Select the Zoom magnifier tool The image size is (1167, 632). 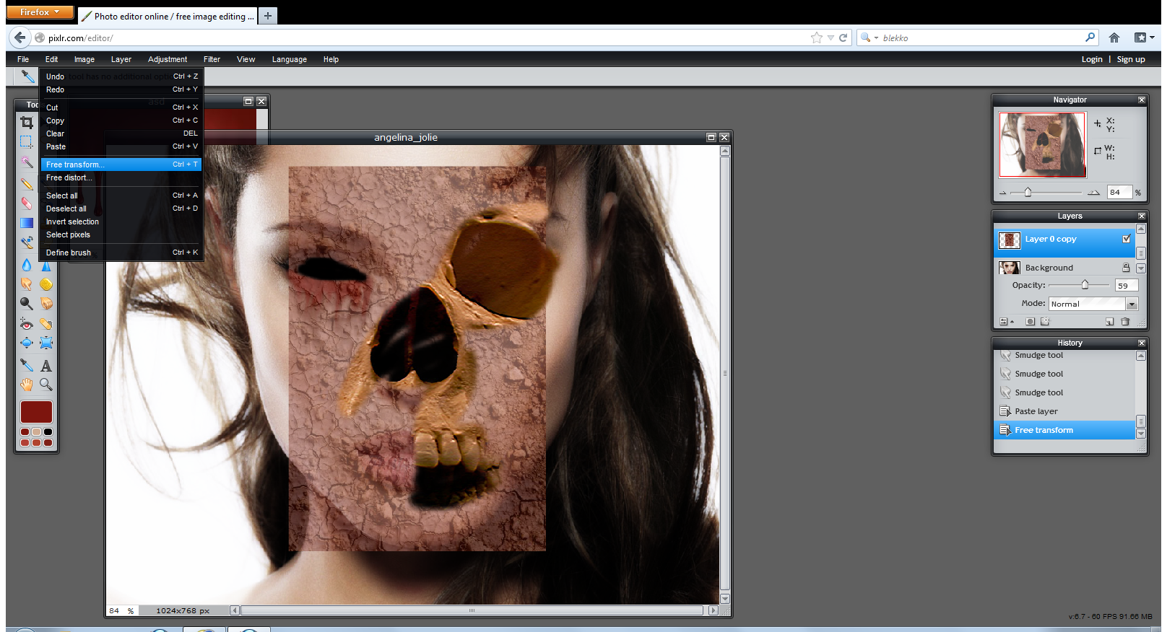click(x=46, y=385)
